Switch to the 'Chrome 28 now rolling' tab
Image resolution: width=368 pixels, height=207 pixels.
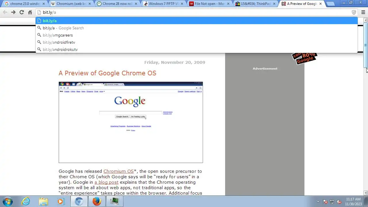116,4
